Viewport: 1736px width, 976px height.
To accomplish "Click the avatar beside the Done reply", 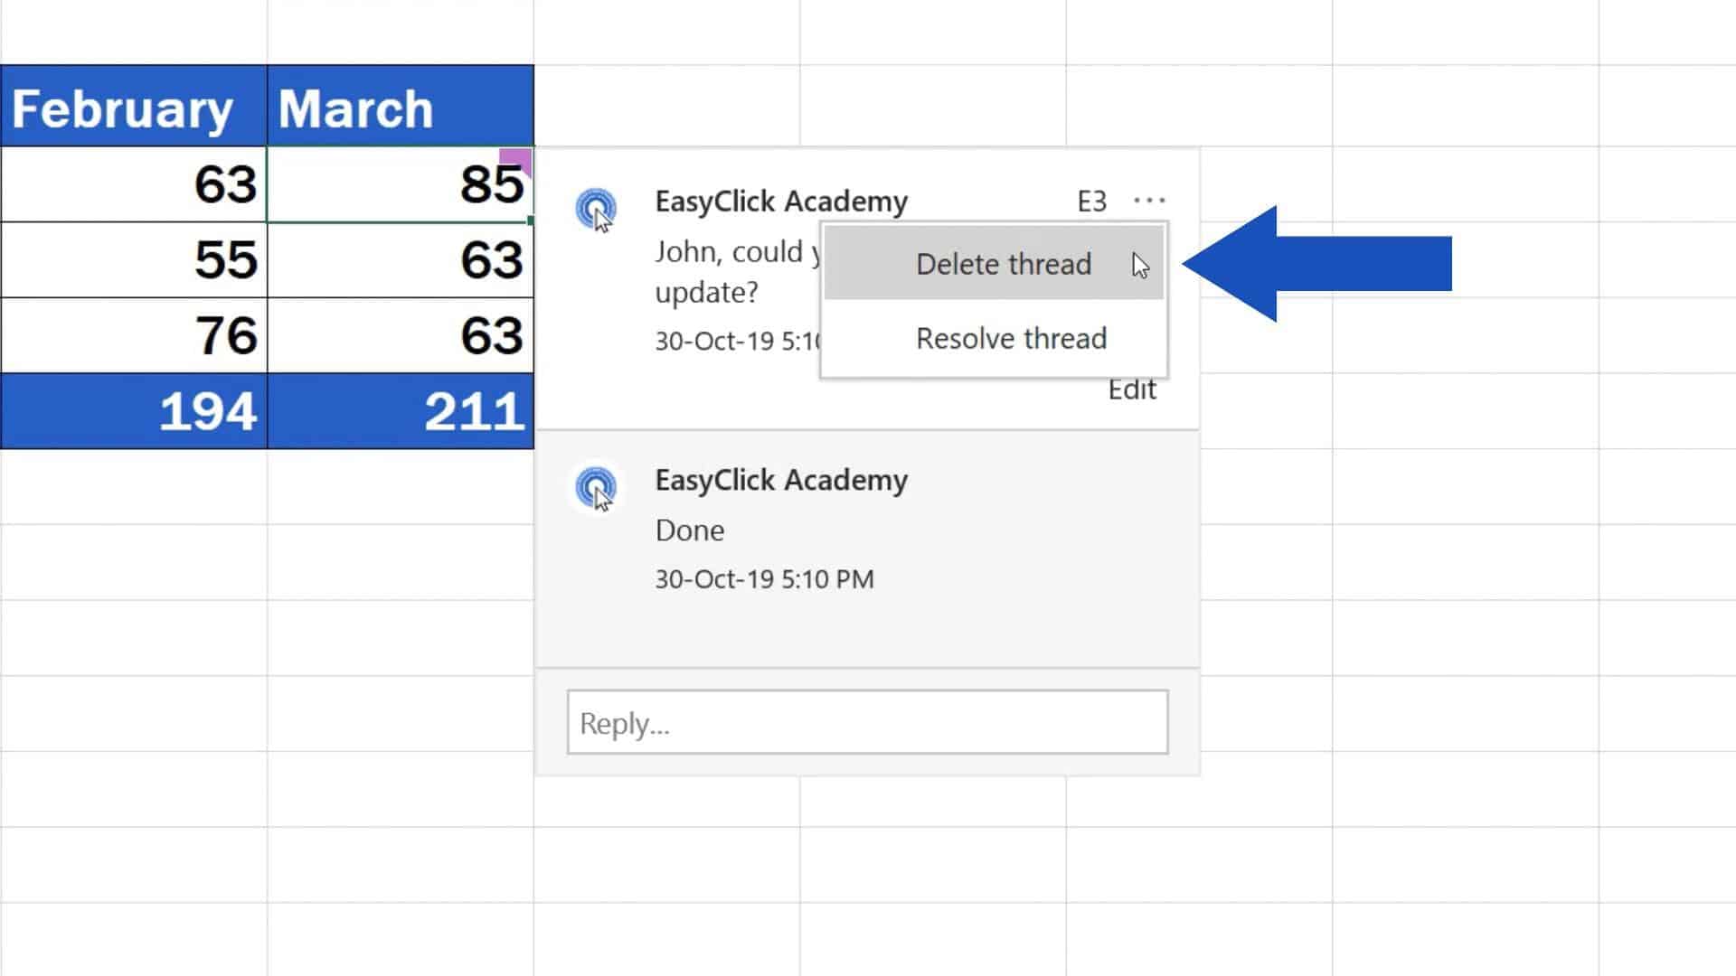I will (597, 487).
